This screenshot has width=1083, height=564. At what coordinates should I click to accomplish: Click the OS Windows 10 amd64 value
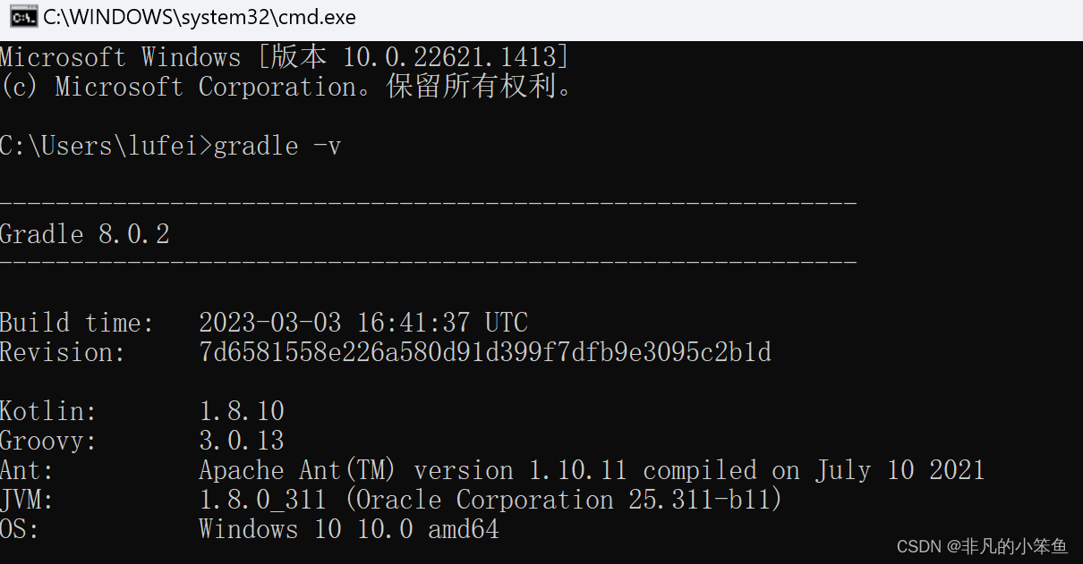[x=348, y=529]
